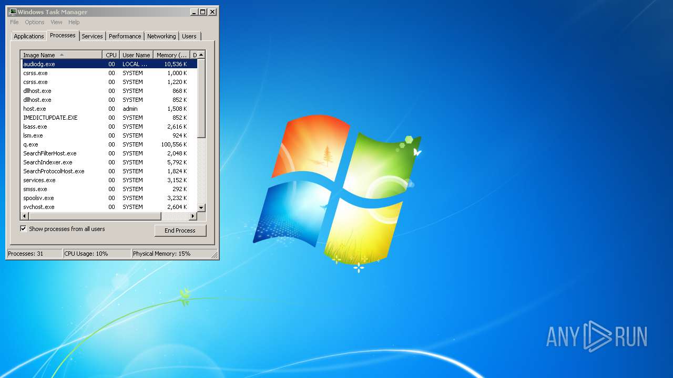Select the lsm.exe process
Viewport: 673px width, 378px height.
[x=109, y=135]
